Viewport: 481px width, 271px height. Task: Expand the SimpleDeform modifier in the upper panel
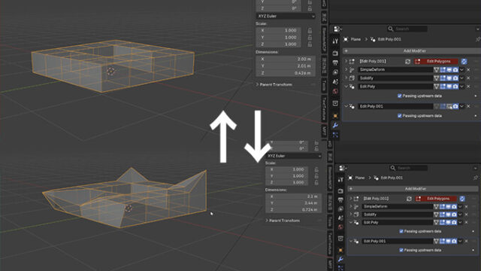click(x=346, y=70)
